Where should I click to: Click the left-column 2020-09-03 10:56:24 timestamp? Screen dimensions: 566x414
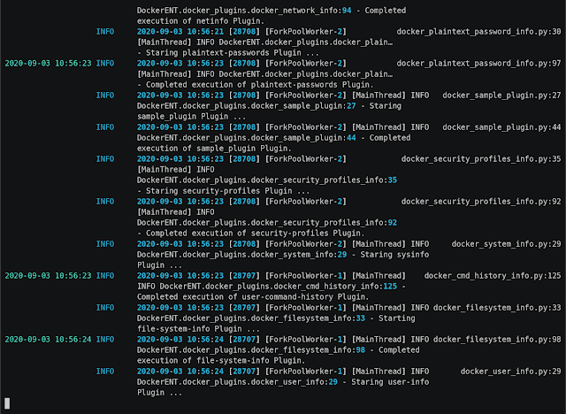tap(47, 339)
